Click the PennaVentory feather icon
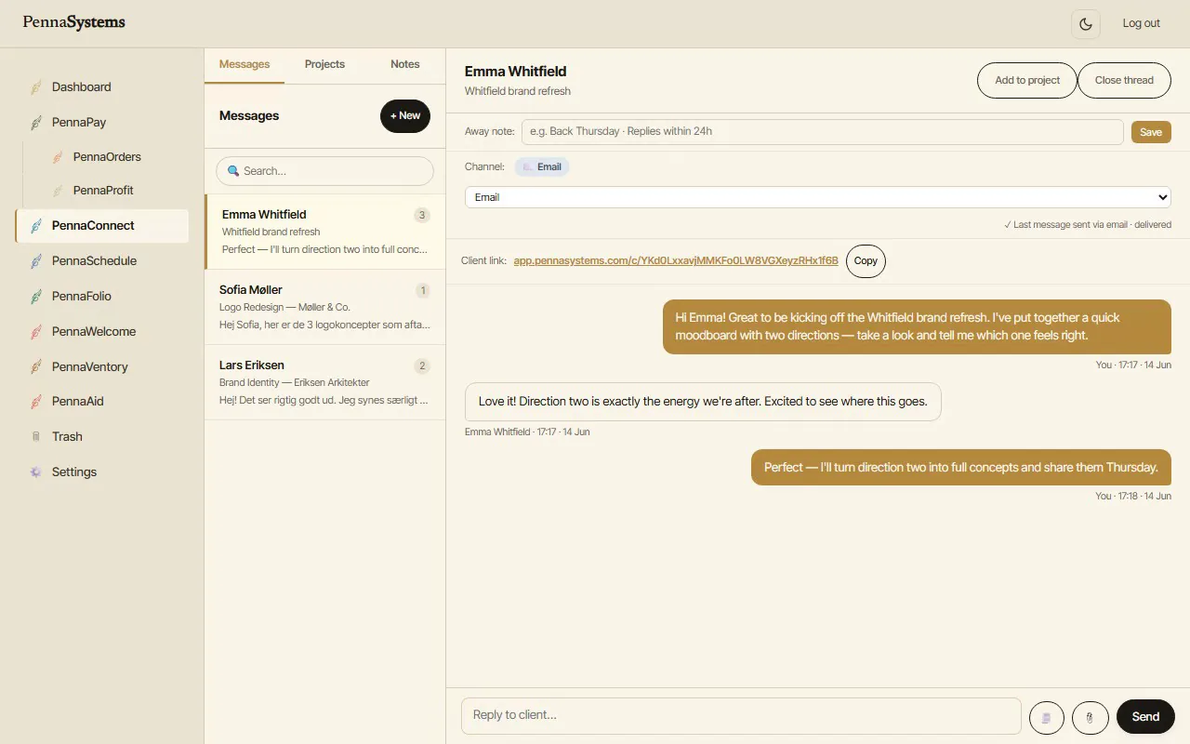Screen dimensions: 1190x744 [35, 367]
